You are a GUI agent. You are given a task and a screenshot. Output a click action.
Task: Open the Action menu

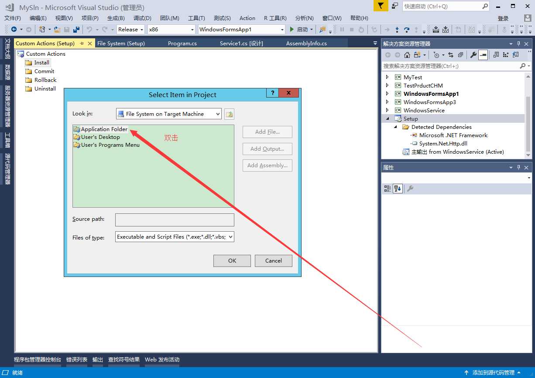pos(247,18)
